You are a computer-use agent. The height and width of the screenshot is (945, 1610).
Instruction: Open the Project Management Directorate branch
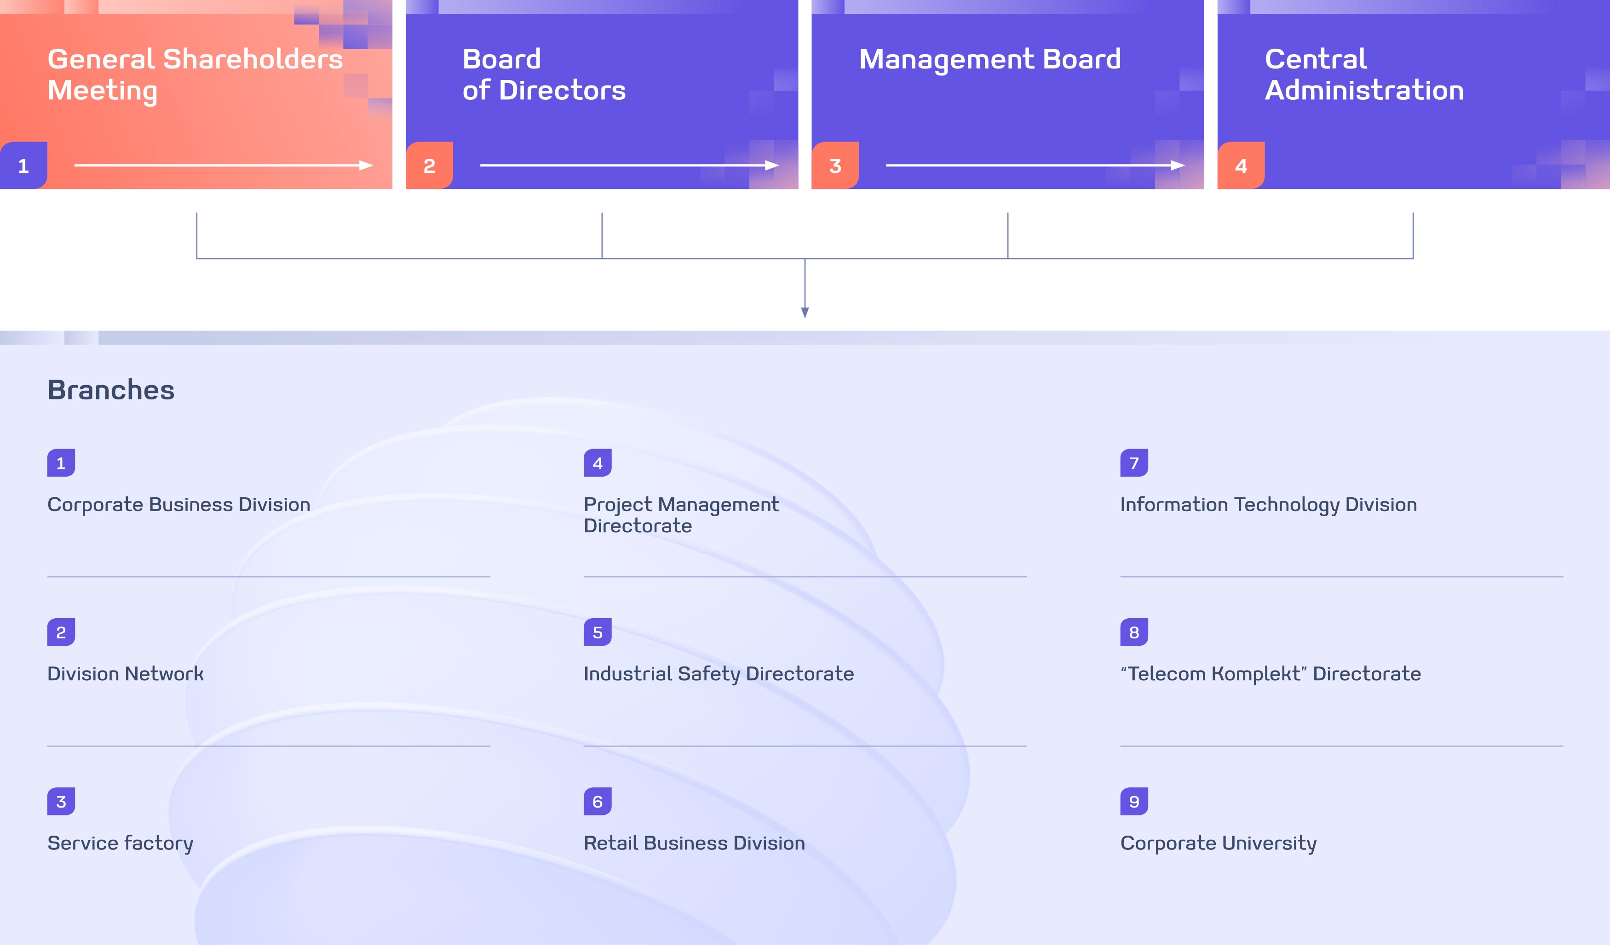click(681, 515)
